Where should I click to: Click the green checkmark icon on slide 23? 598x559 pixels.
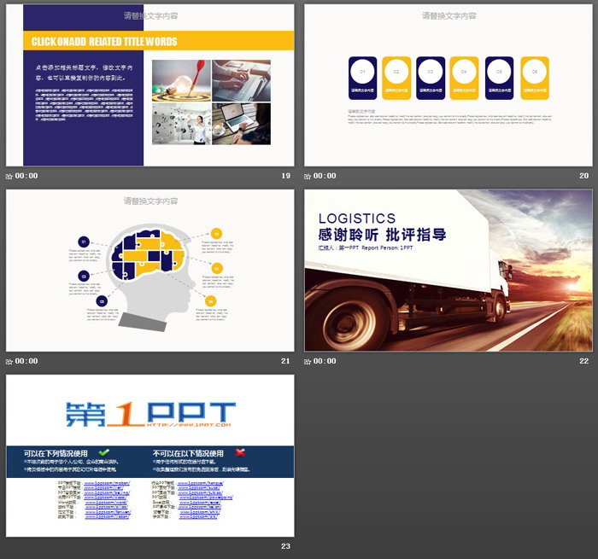coord(104,452)
